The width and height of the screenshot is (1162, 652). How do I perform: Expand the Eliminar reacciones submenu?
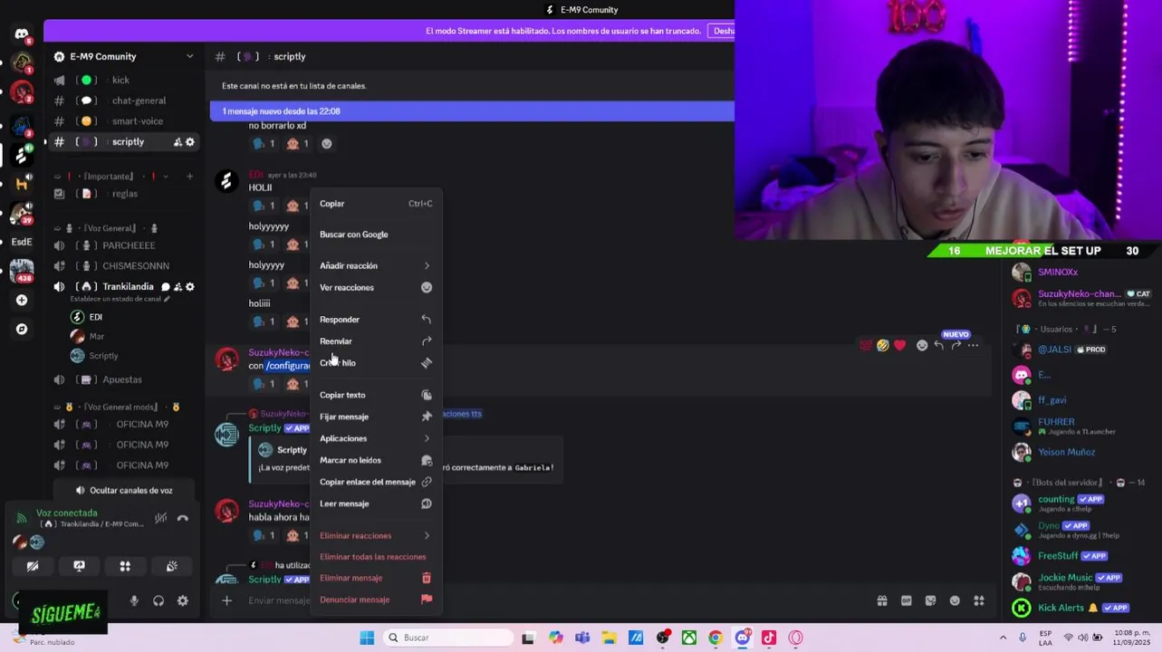[x=376, y=535]
